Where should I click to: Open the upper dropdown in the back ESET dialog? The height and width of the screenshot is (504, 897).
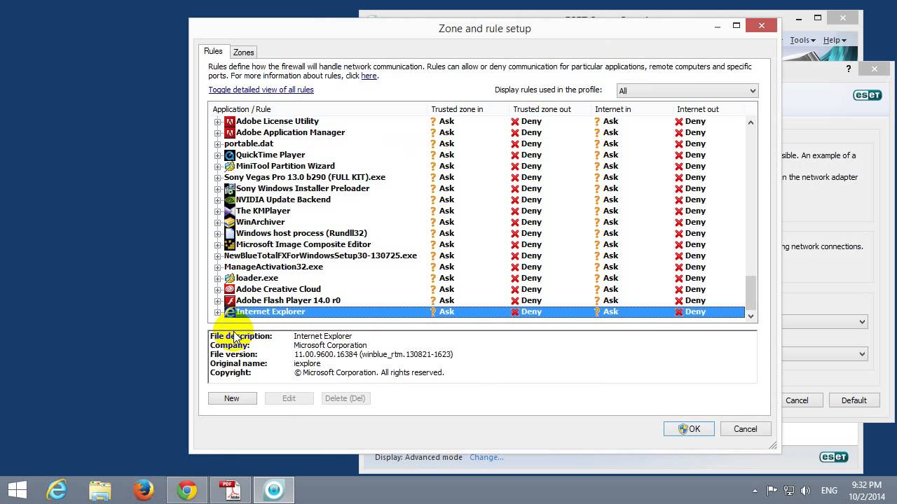click(824, 322)
